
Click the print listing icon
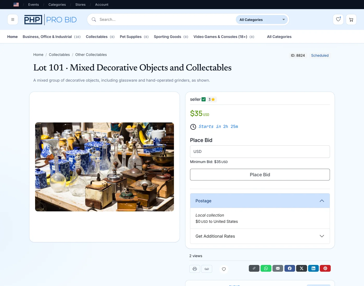pos(195,269)
